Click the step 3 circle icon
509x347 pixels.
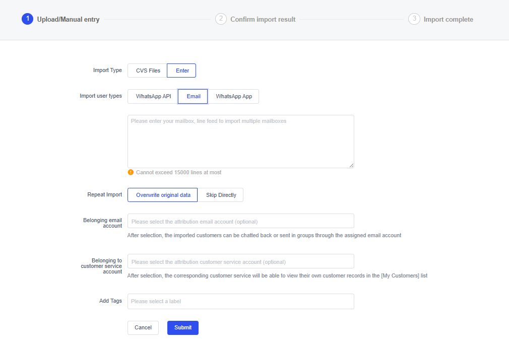(x=414, y=19)
